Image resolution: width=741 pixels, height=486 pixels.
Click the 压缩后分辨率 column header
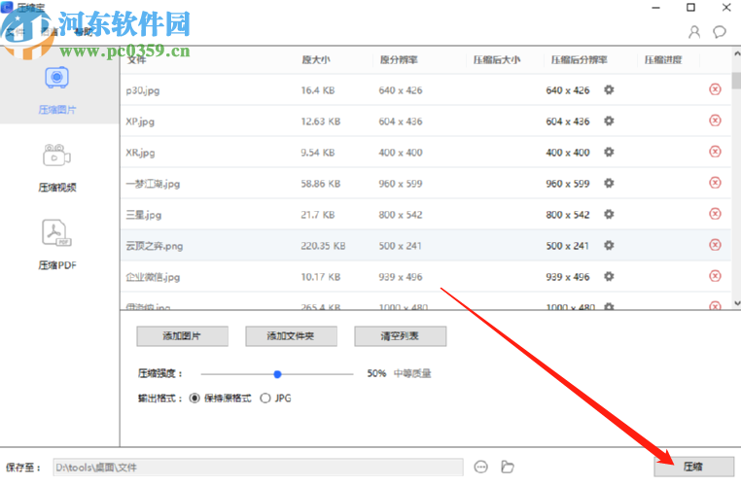click(x=579, y=60)
